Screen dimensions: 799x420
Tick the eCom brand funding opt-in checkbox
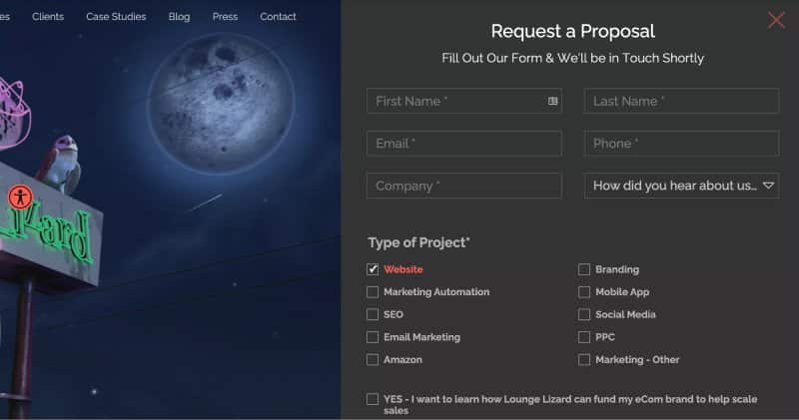point(373,399)
